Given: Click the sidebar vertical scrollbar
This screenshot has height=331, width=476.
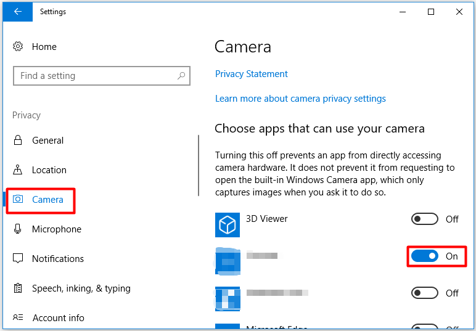Looking at the screenshot, I should point(199,166).
